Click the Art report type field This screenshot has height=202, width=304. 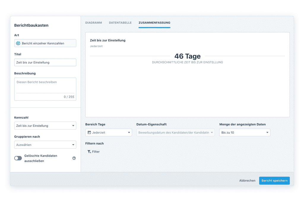[45, 43]
